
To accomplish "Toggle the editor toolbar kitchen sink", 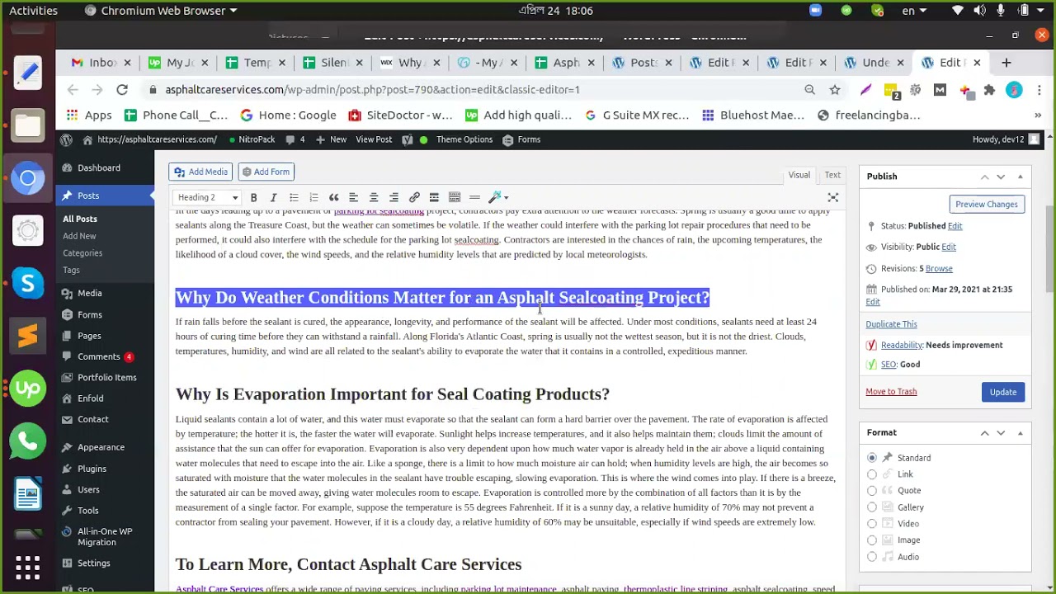I will pos(455,197).
